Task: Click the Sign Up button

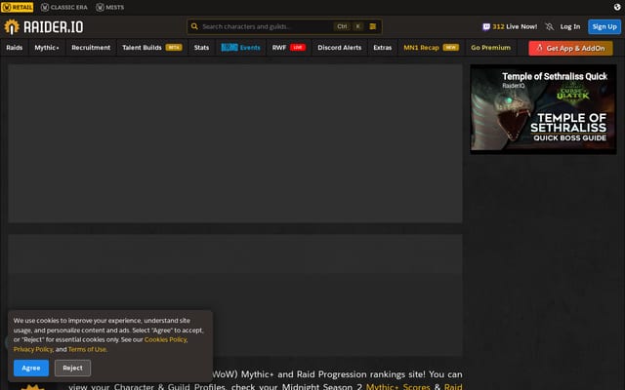Action: 604,26
